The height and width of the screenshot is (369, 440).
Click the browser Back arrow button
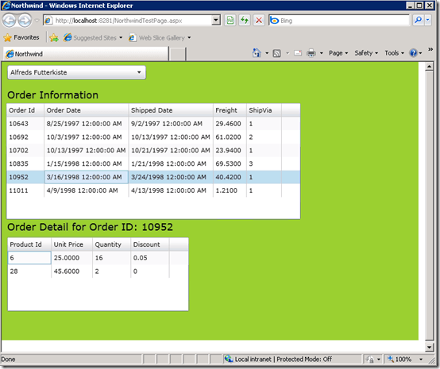tap(9, 20)
